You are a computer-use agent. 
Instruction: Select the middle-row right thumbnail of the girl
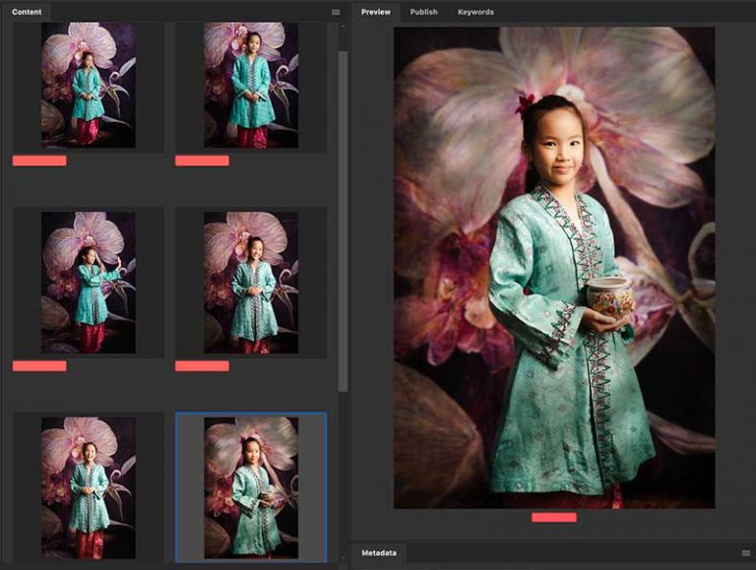click(x=251, y=283)
